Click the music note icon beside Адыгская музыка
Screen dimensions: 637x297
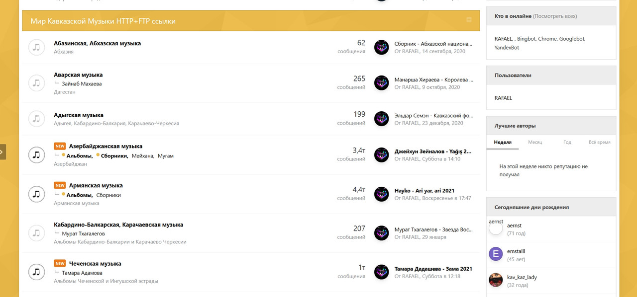pyautogui.click(x=36, y=119)
